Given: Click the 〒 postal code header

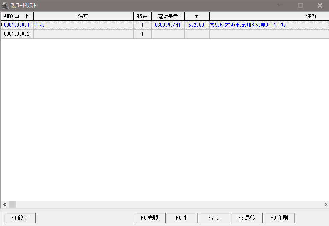Looking at the screenshot, I should 197,16.
